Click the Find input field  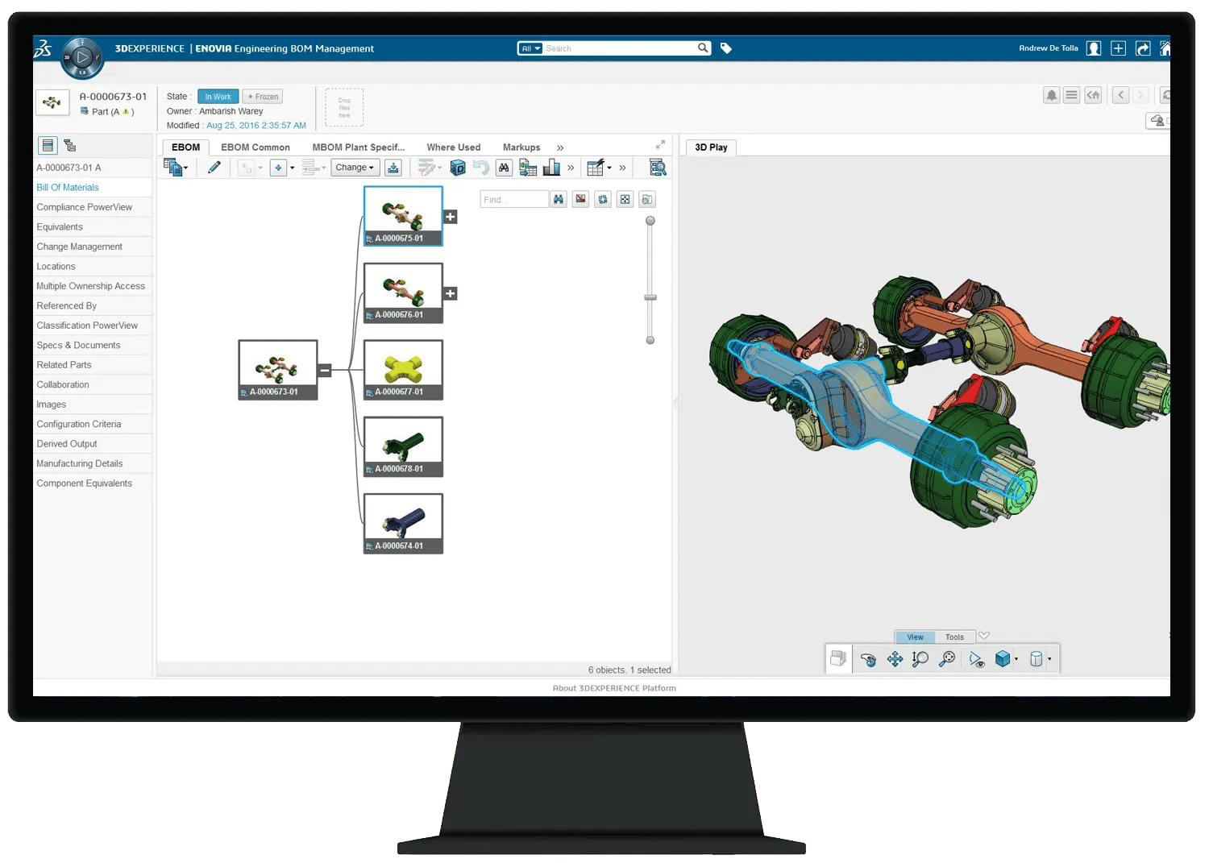click(x=514, y=199)
